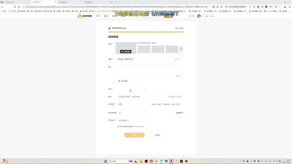292x164 pixels.
Task: Click the 简介 description text area
Action: click(150, 71)
